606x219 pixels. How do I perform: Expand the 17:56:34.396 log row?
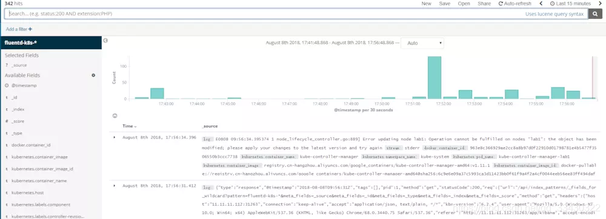(114, 137)
